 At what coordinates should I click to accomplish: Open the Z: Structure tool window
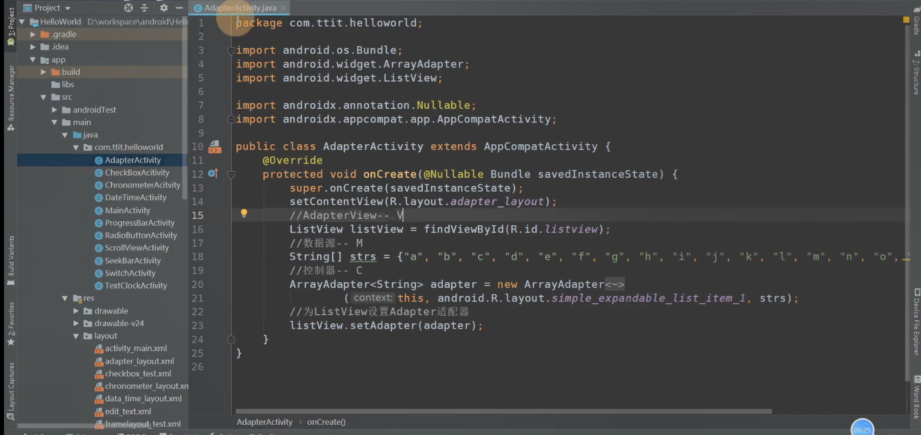coord(916,73)
